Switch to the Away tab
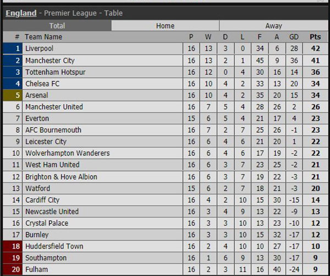The height and width of the screenshot is (276, 330). 273,26
